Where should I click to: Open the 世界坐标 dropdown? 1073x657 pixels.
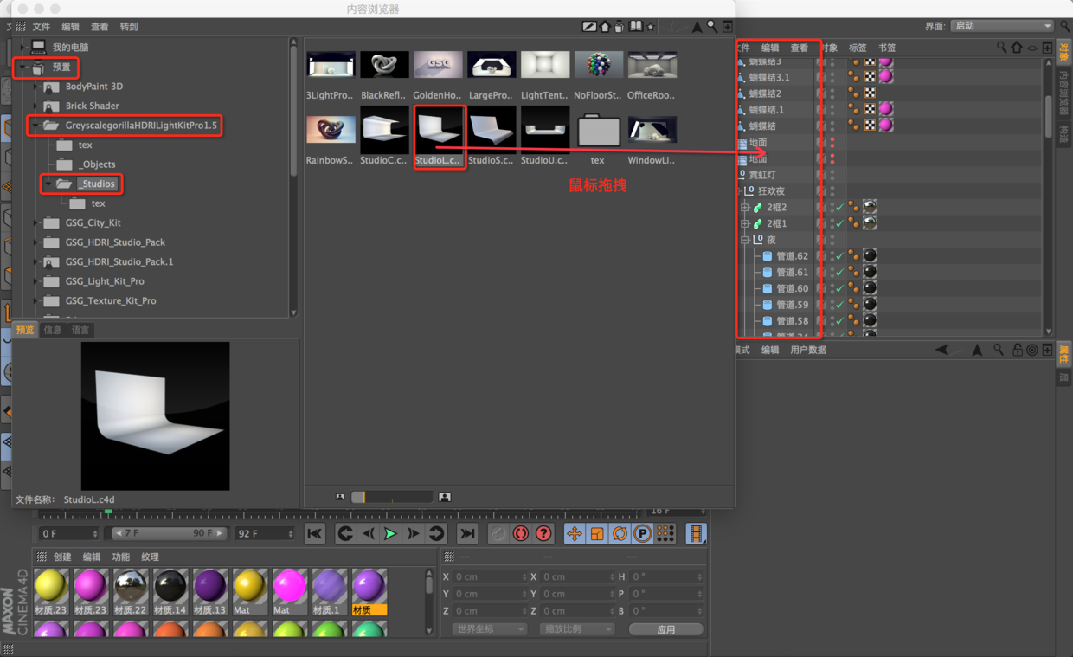(489, 629)
